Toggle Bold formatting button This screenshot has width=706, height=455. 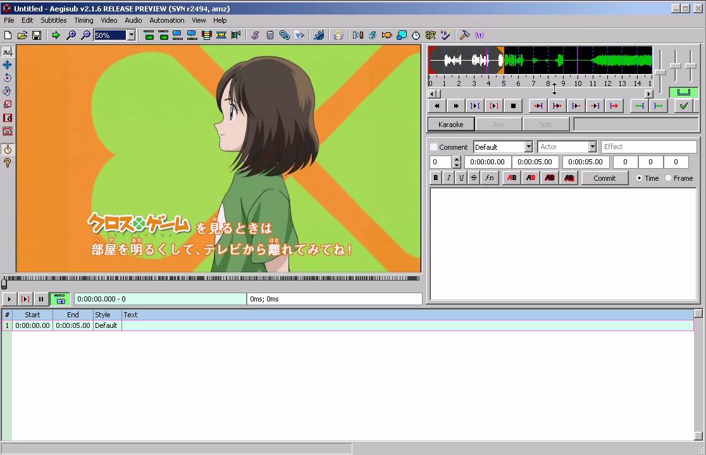tap(435, 178)
